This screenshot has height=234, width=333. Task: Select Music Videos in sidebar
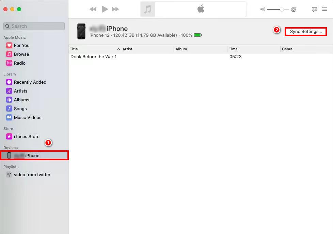click(x=28, y=117)
